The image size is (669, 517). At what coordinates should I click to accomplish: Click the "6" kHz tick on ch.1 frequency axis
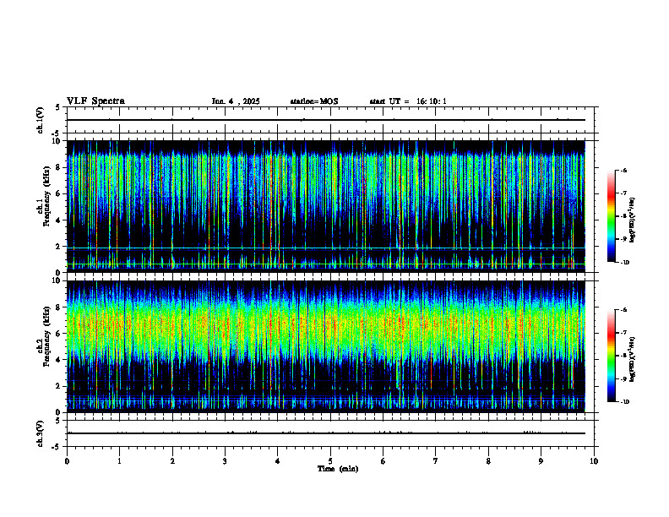59,194
